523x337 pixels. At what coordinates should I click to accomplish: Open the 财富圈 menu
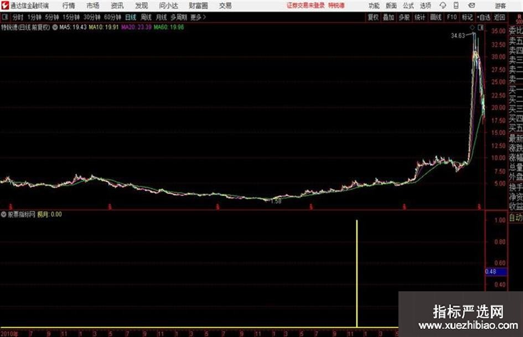[x=198, y=6]
